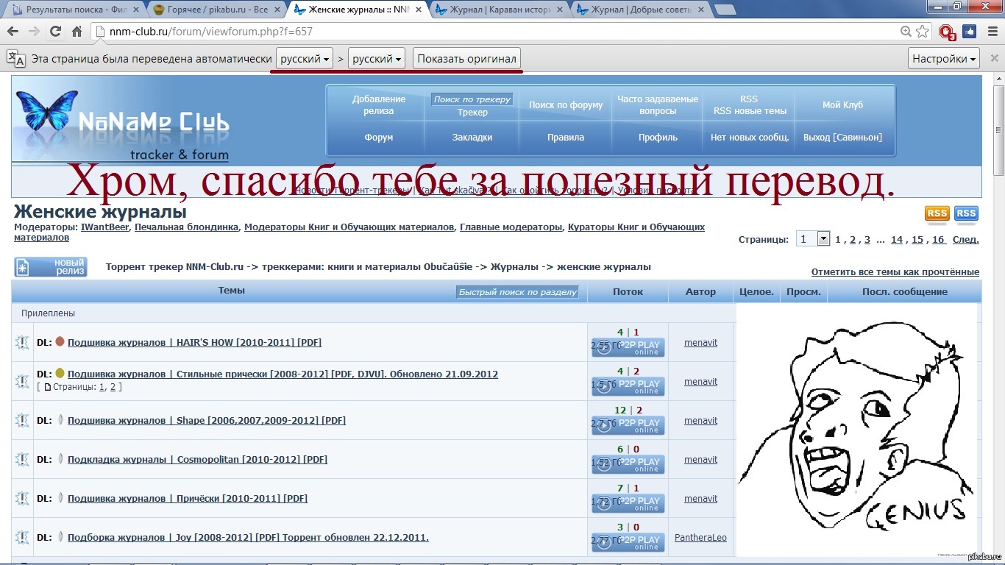This screenshot has width=1005, height=565.
Task: Open moderator profile IWantBeer
Action: coord(104,227)
